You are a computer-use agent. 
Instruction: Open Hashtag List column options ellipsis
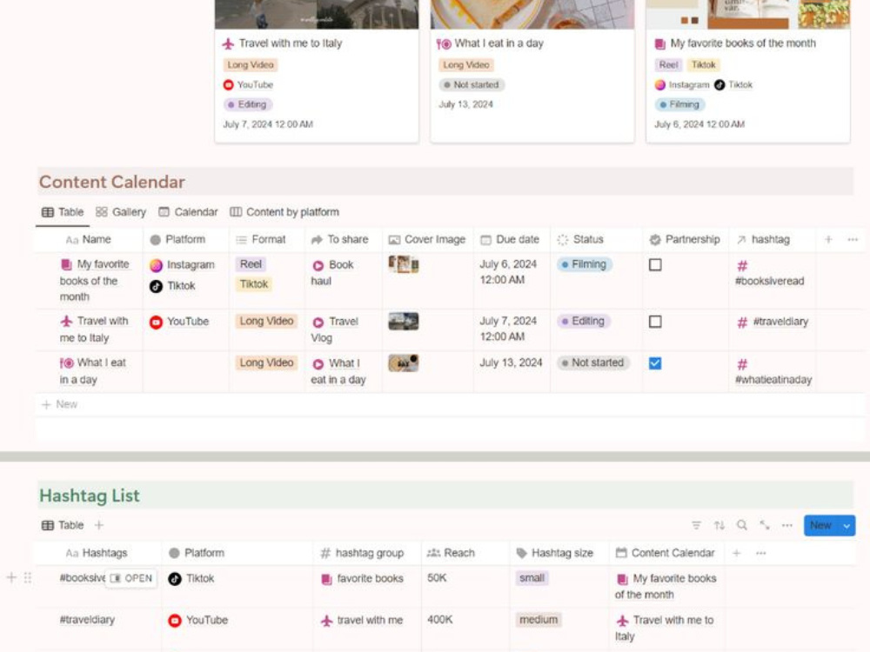point(760,553)
